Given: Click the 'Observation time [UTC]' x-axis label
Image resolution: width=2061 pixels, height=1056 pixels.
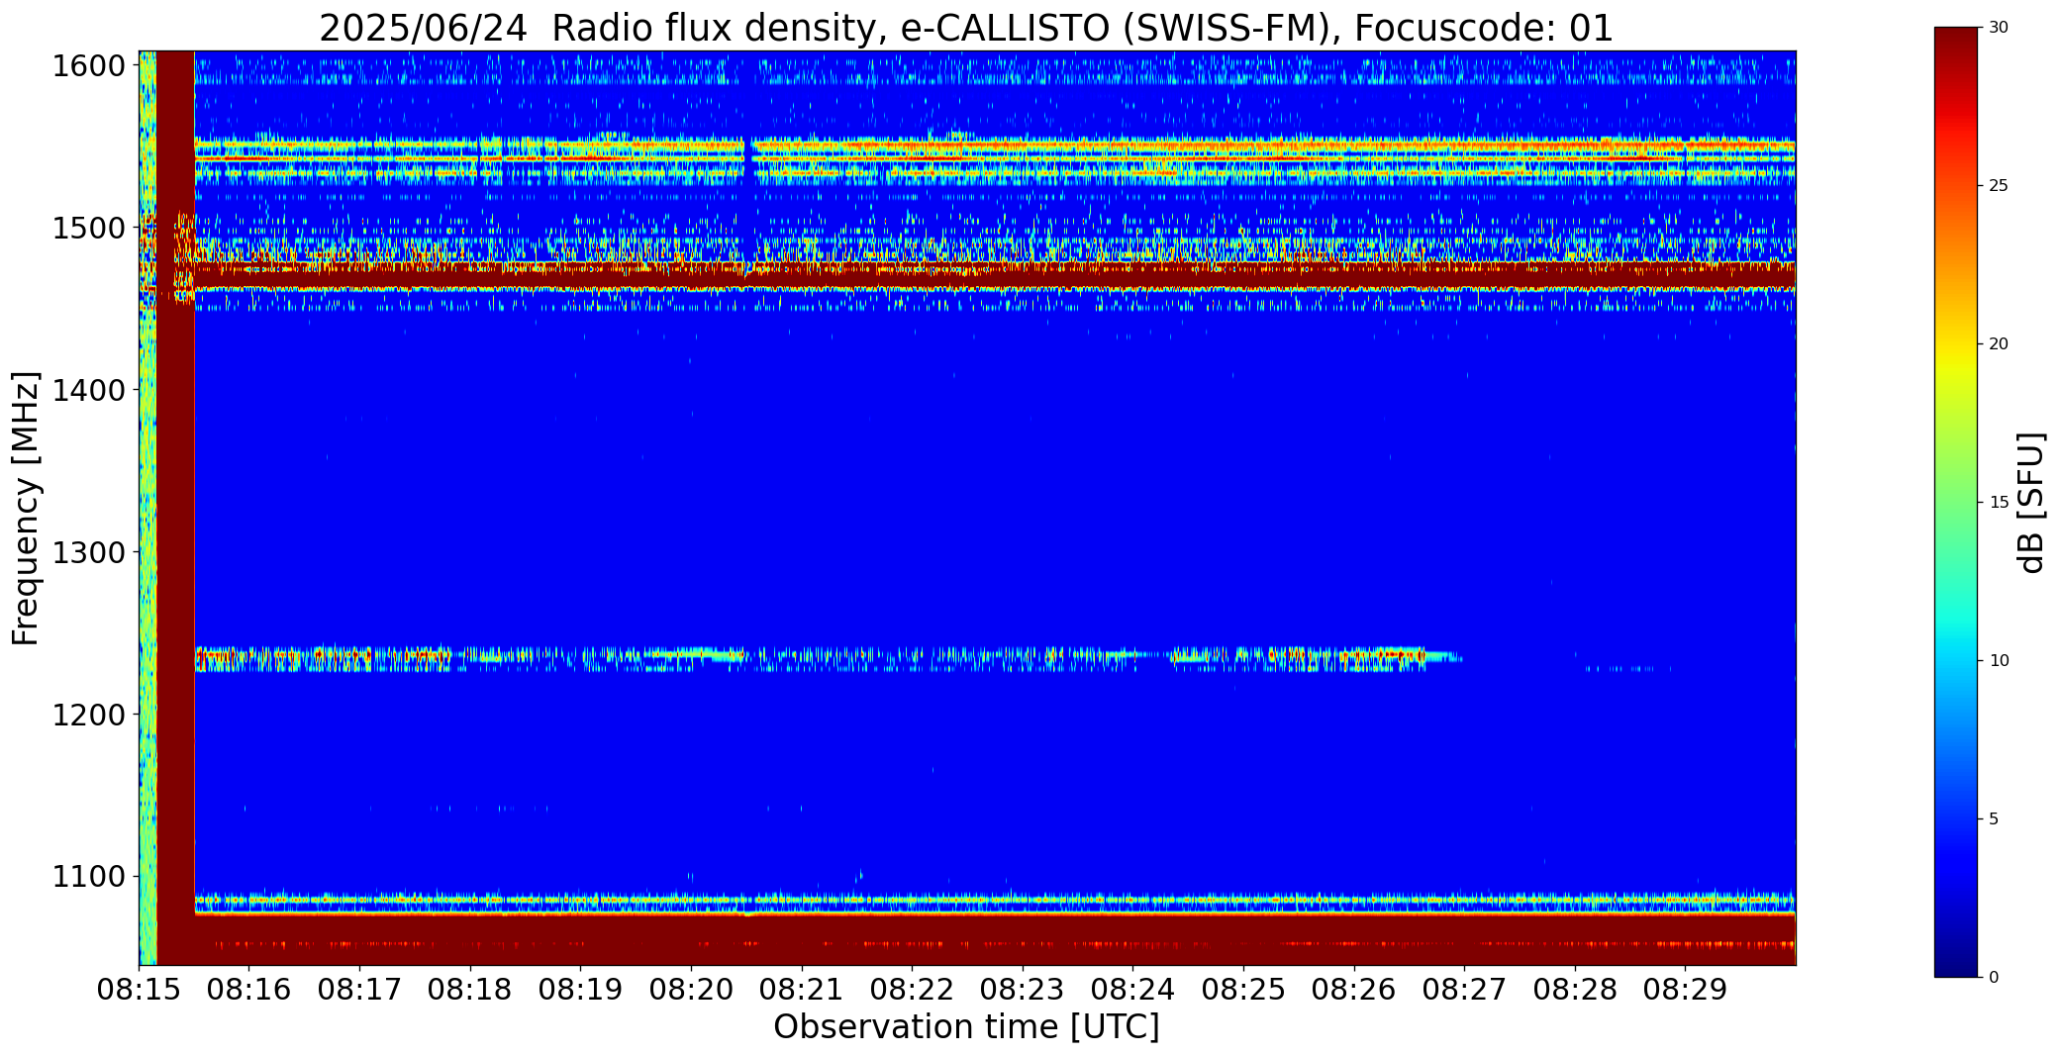Looking at the screenshot, I should click(x=966, y=1027).
